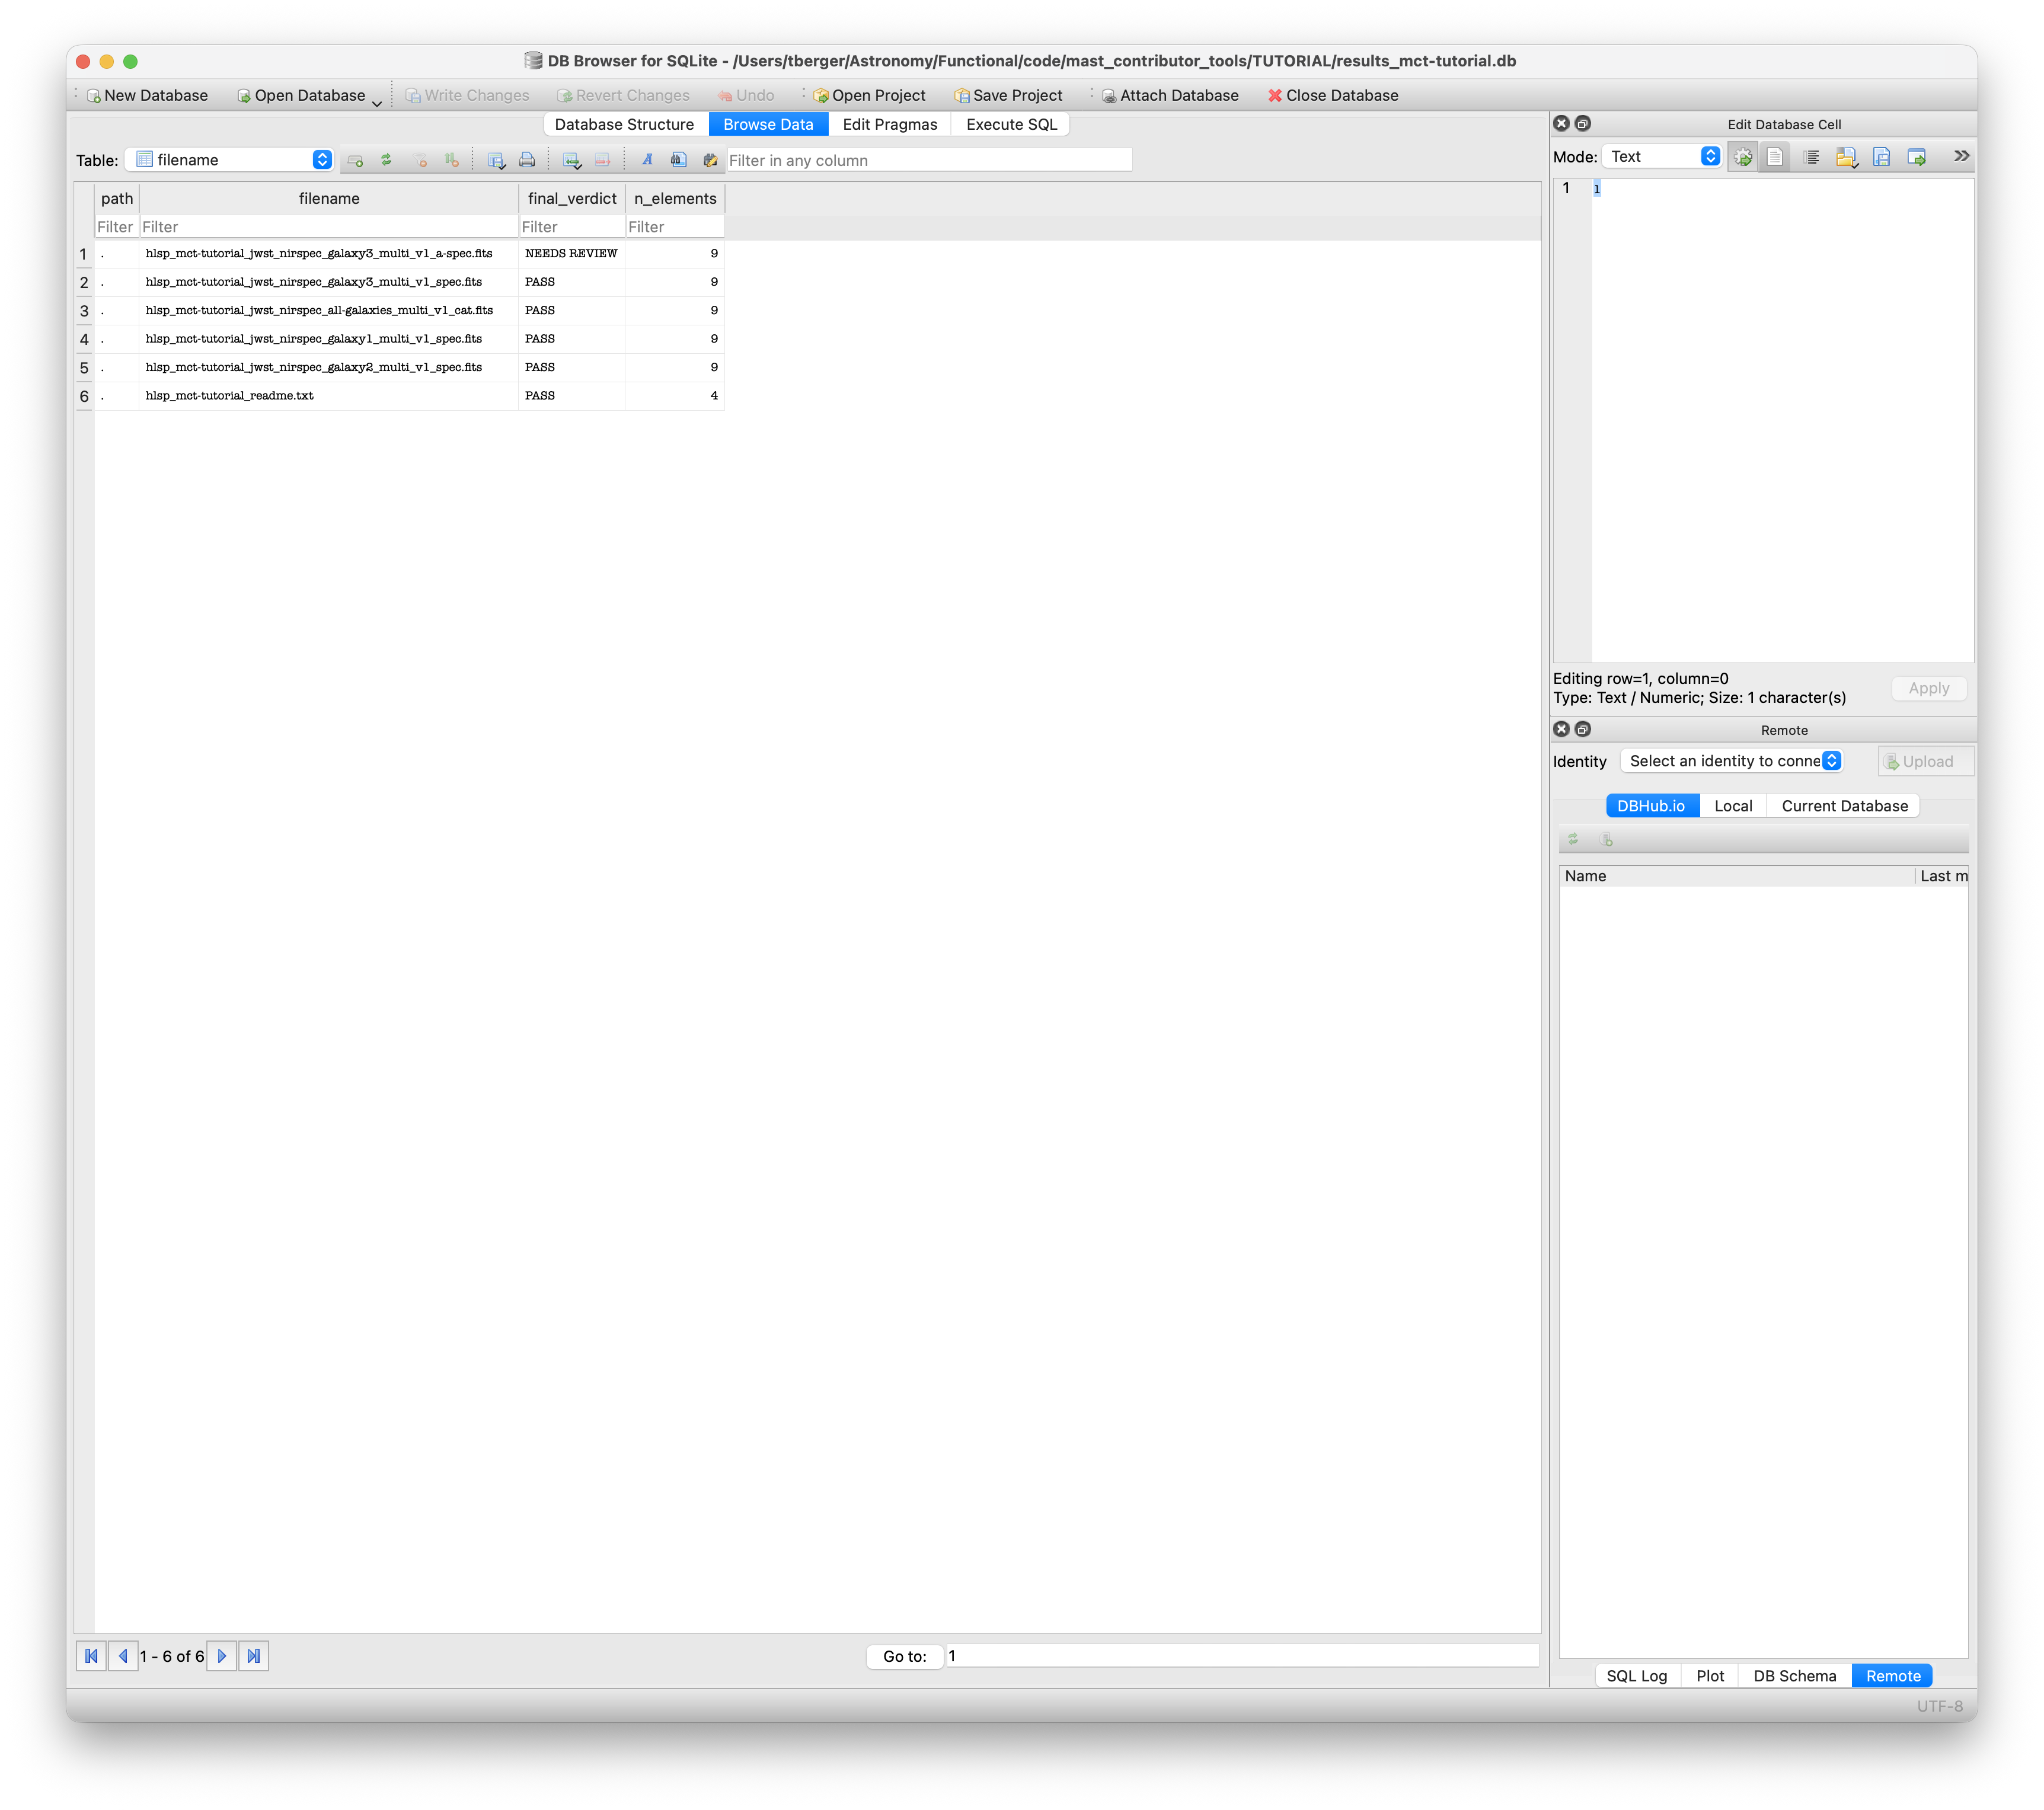The height and width of the screenshot is (1810, 2044).
Task: Click the n_elements column Filter box
Action: click(x=675, y=227)
